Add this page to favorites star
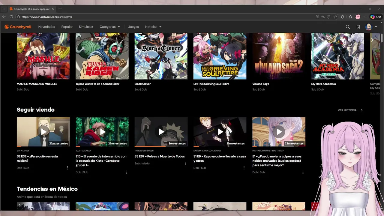 pyautogui.click(x=335, y=17)
